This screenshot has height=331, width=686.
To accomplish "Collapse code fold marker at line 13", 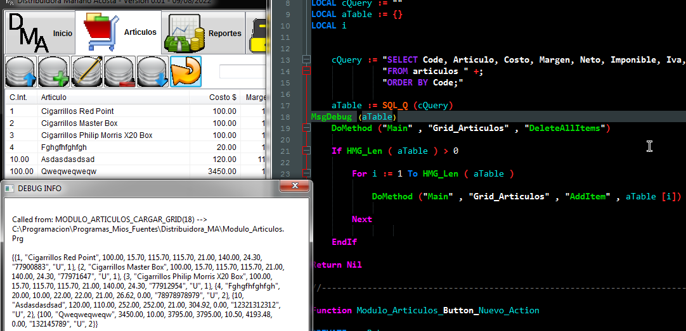I will 307,60.
